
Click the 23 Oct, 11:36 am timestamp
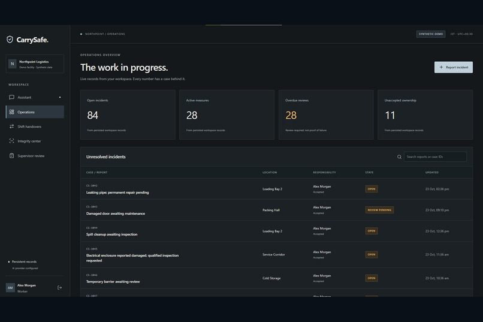(437, 254)
